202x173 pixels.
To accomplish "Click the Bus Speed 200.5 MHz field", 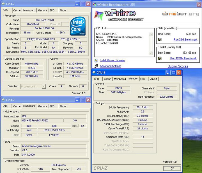I will click(32, 72).
